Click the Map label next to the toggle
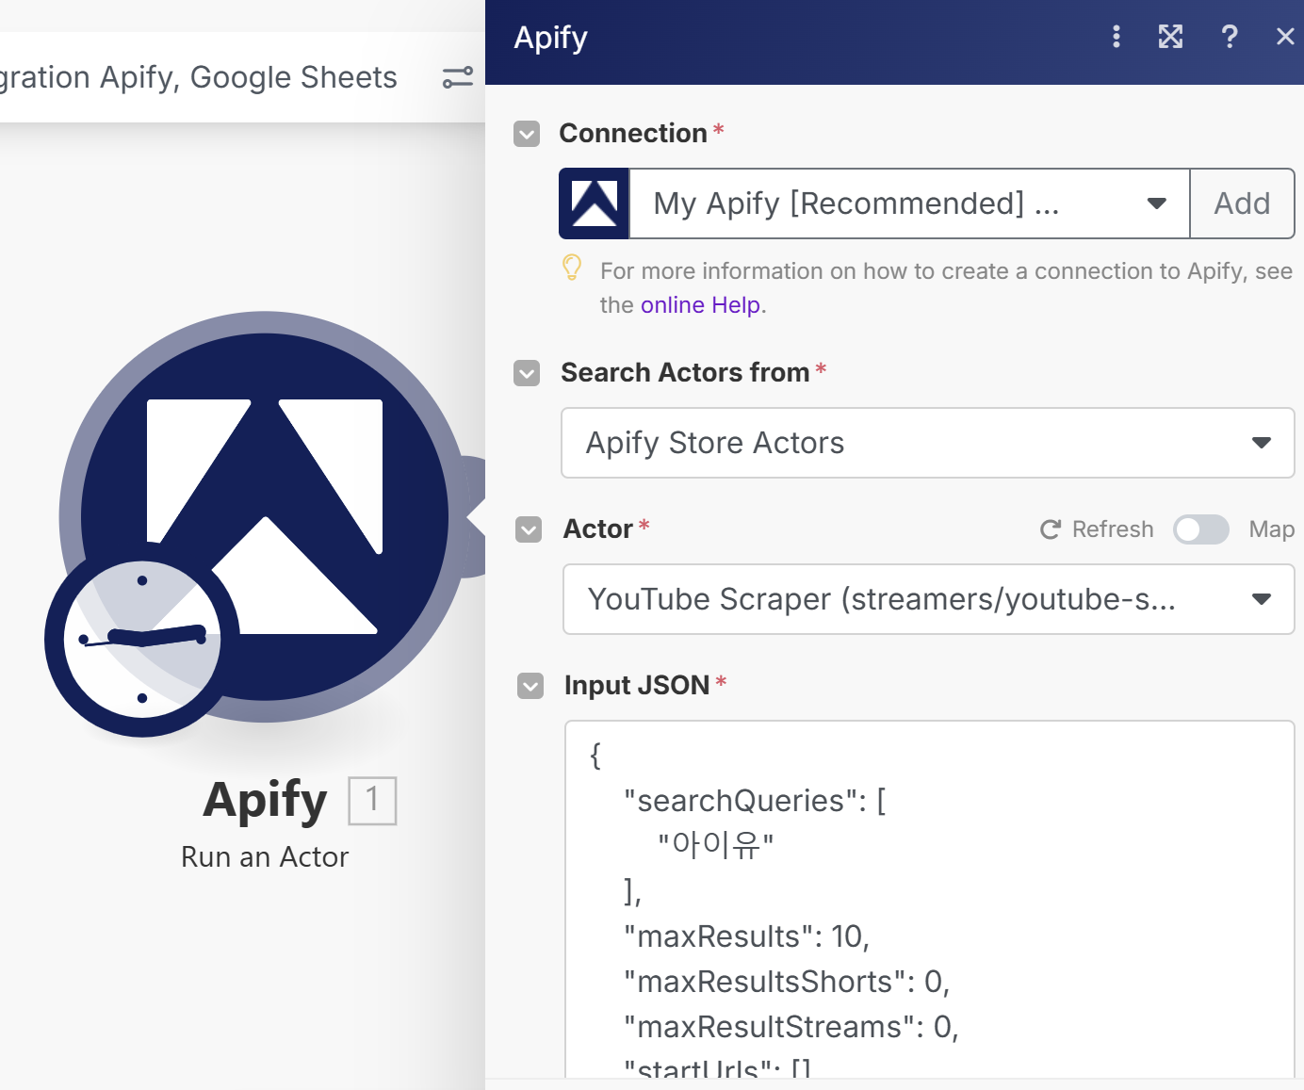The image size is (1304, 1090). click(x=1272, y=529)
